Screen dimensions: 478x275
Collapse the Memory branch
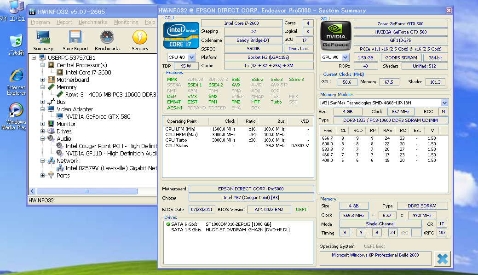click(x=43, y=87)
